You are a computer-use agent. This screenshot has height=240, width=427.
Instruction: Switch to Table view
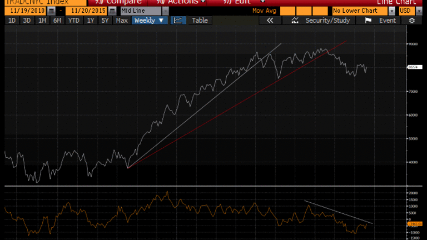(200, 21)
